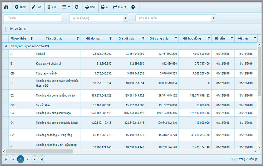Screen dimensions: 263x166
Task: Toggle sort on the Tên dự án group chip
Action: click(x=14, y=29)
